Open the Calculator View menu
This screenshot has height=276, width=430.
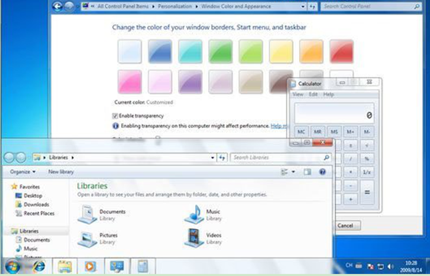[x=298, y=95]
